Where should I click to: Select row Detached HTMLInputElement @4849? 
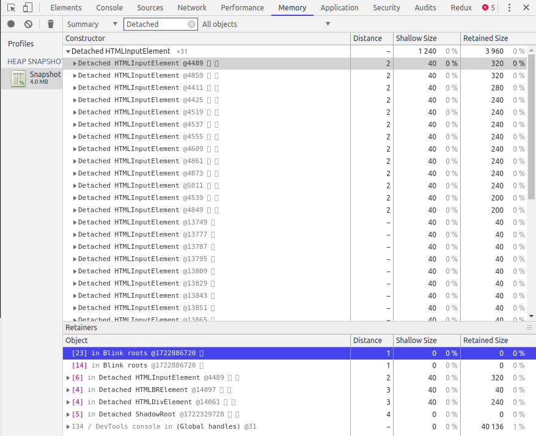296,210
